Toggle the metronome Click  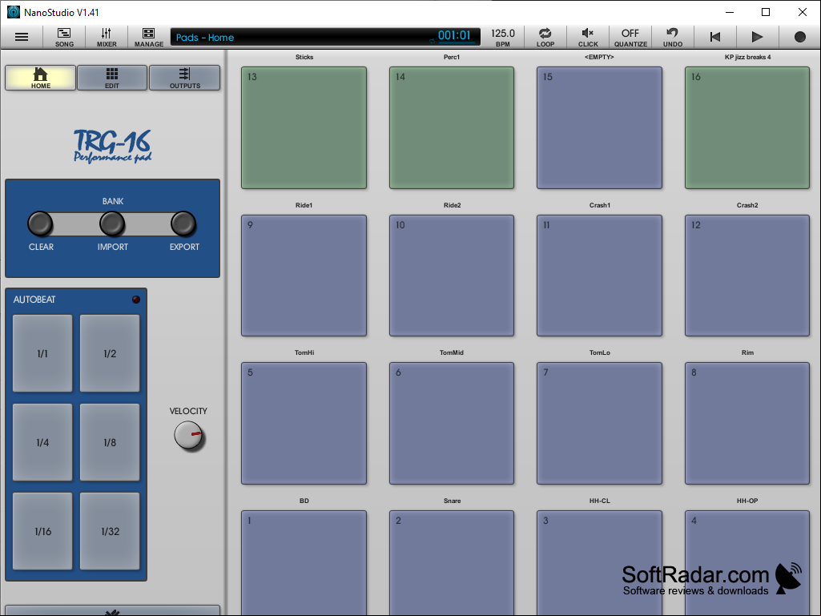point(587,37)
